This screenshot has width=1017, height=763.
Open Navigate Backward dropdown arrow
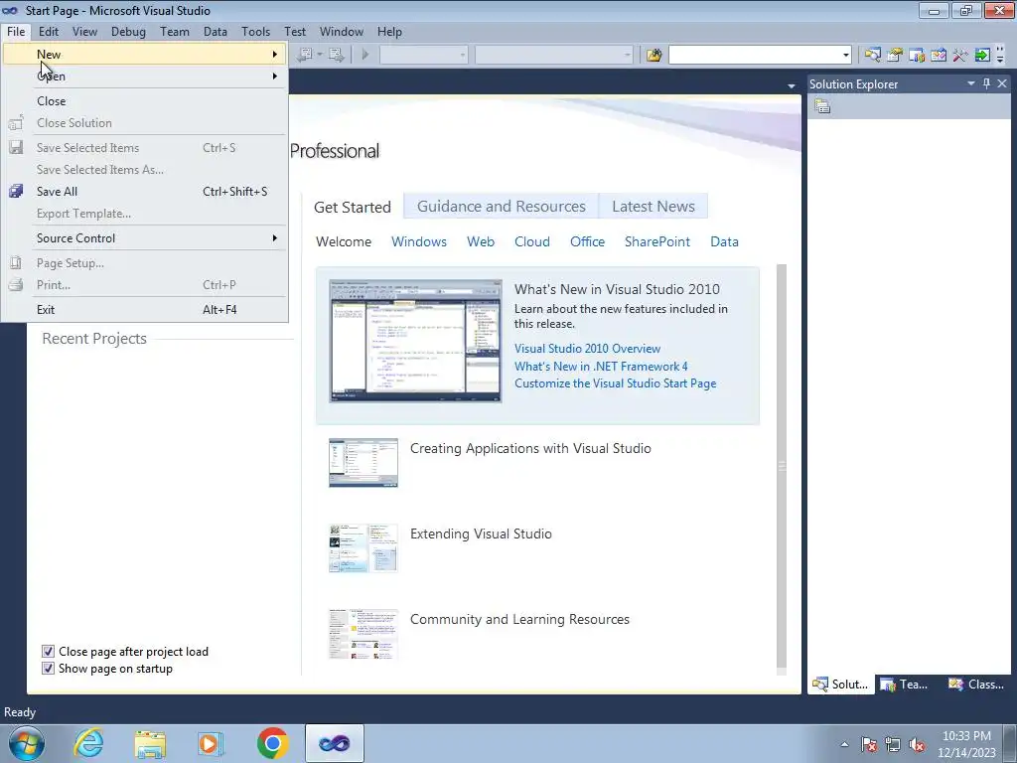coord(320,56)
